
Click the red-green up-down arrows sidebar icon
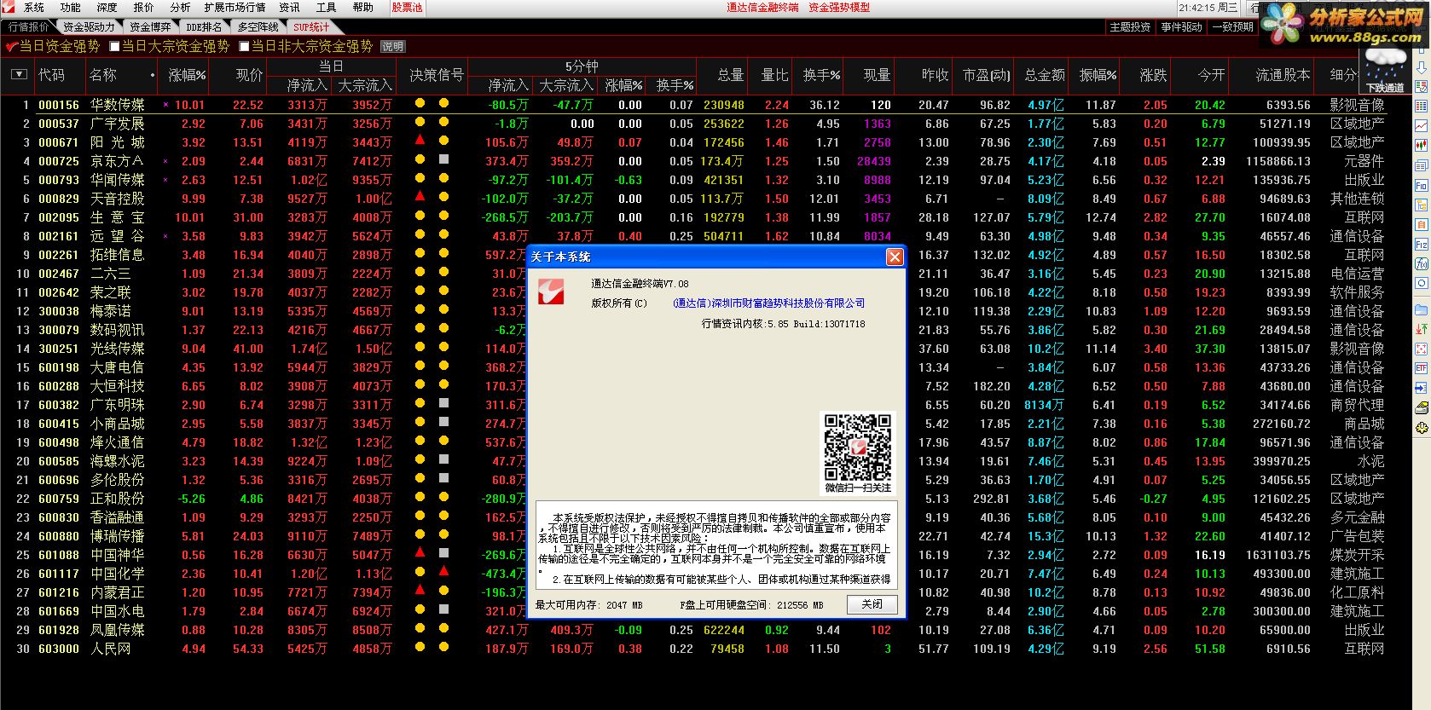point(1421,329)
